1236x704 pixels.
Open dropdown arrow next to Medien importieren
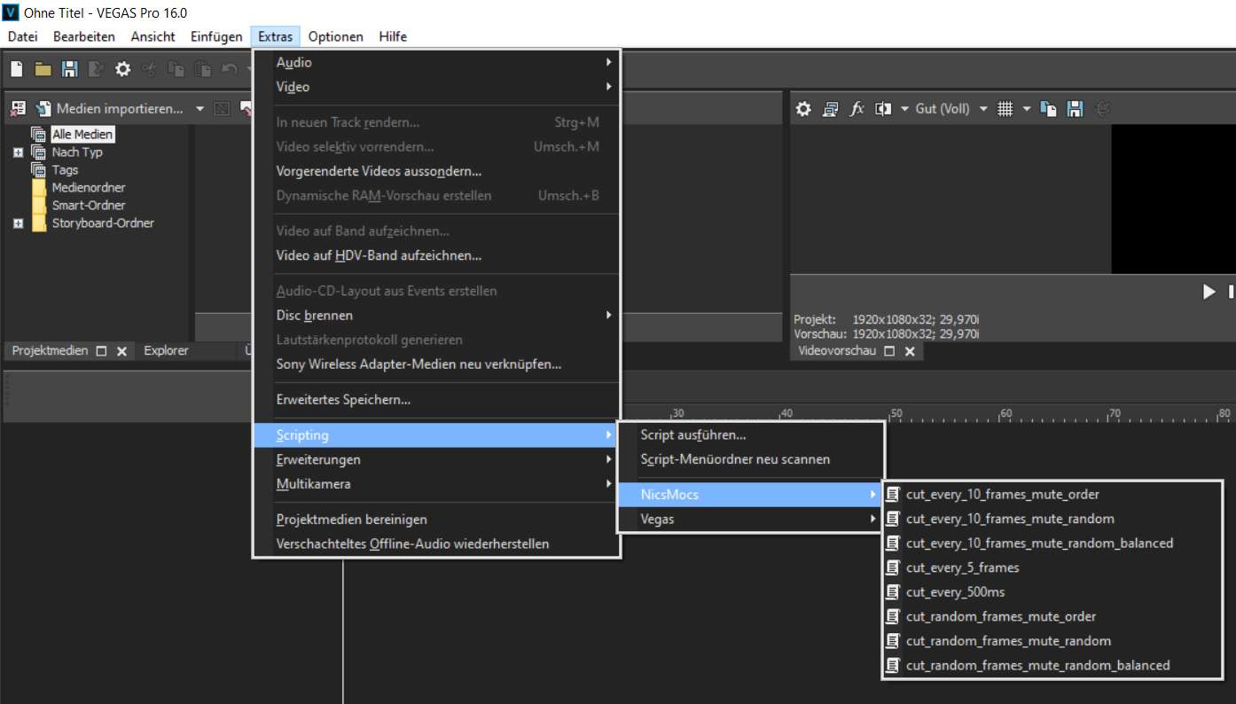click(x=199, y=109)
